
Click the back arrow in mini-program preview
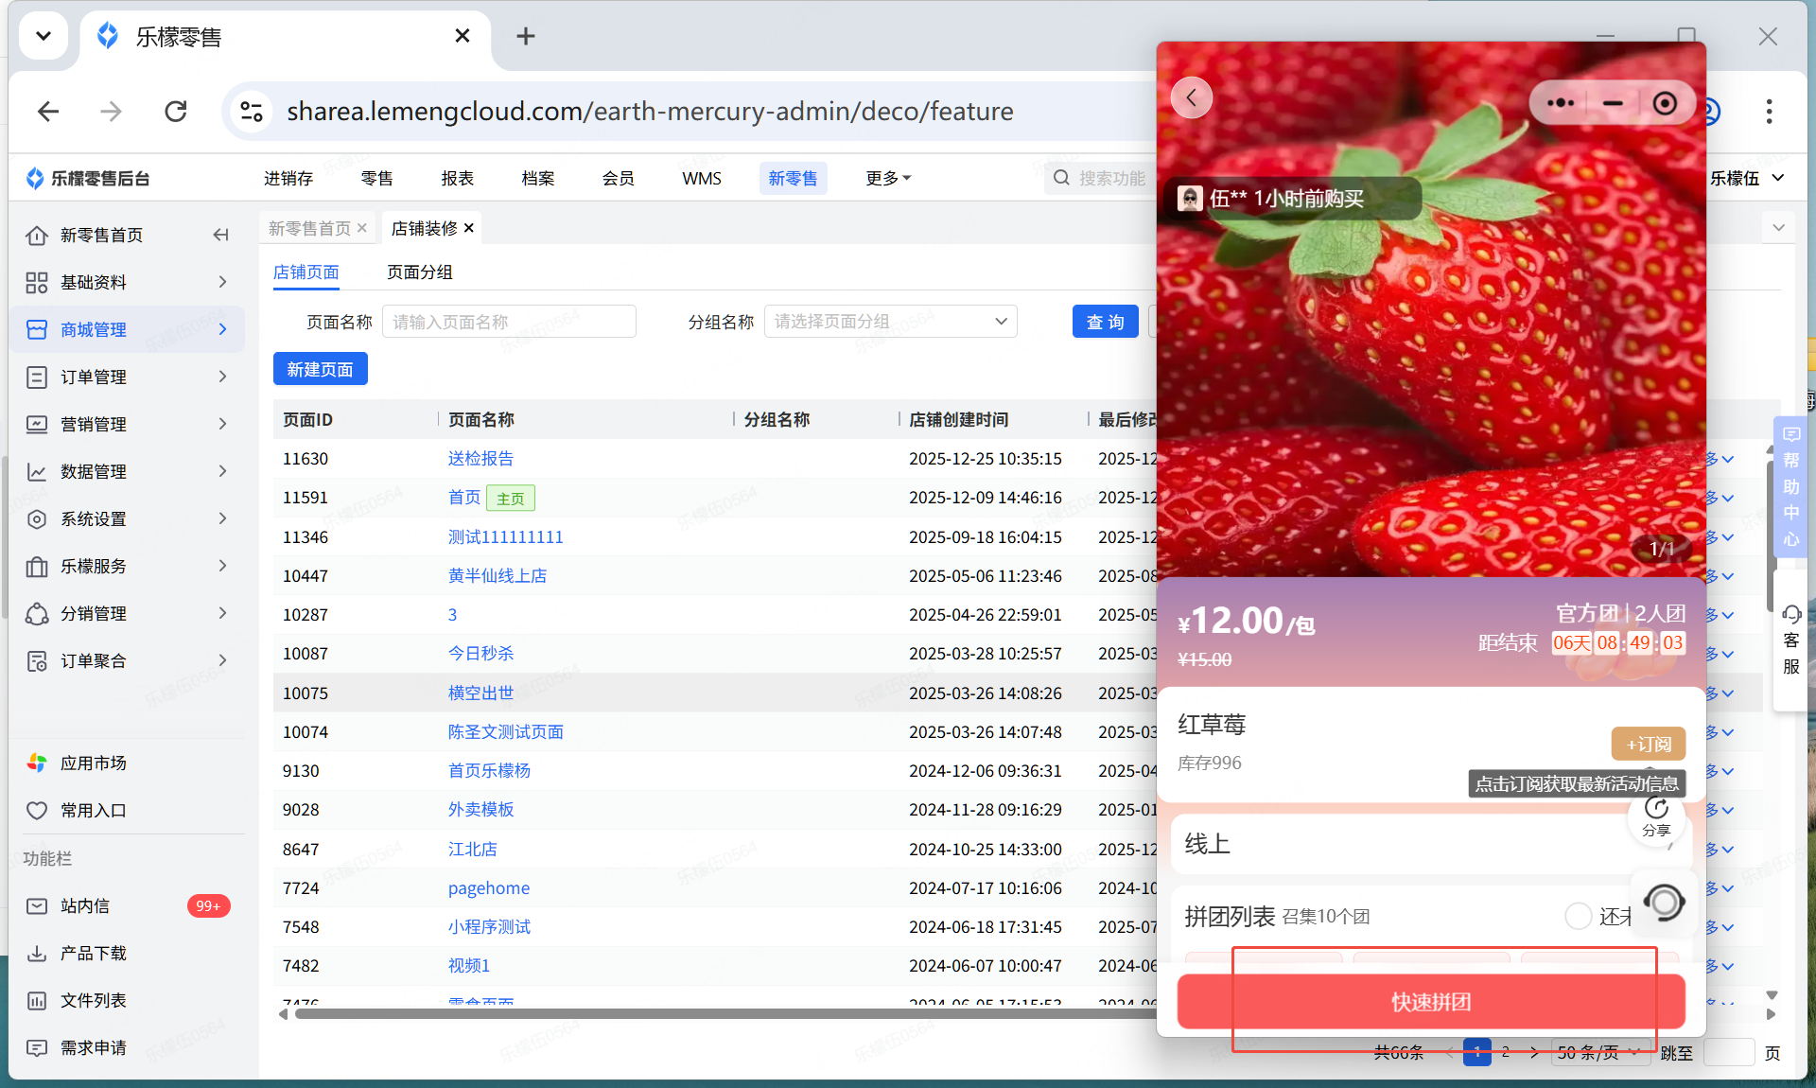(1192, 97)
